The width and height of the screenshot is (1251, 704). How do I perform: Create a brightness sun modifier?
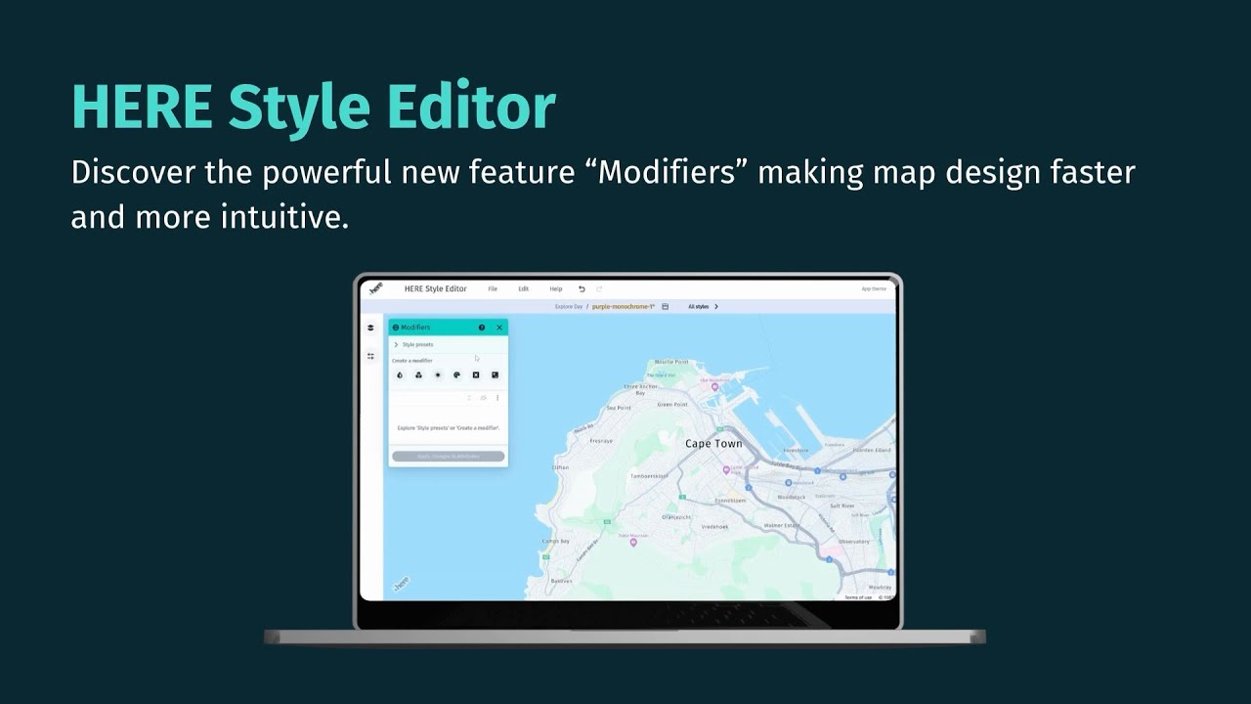click(x=438, y=374)
